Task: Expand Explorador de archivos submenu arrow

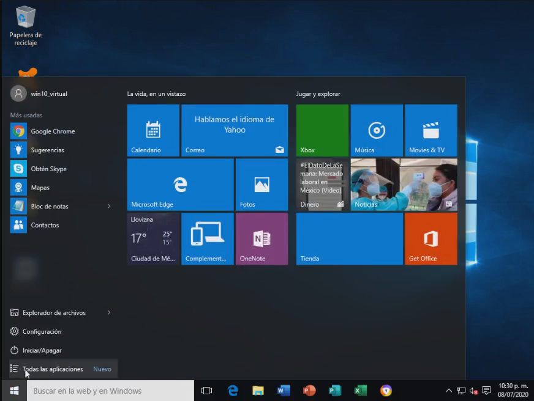Action: (x=109, y=313)
